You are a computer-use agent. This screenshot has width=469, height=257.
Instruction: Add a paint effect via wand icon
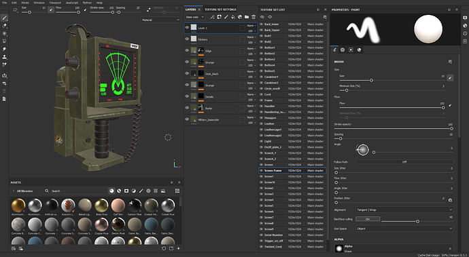coord(212,17)
